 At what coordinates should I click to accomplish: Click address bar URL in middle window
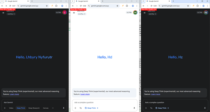[100, 6]
